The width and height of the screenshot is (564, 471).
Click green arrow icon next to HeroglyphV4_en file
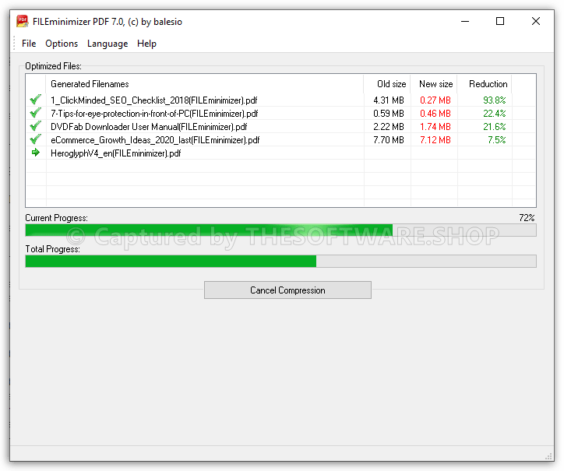[x=35, y=153]
